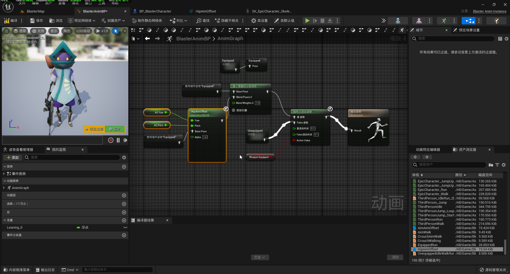The image size is (510, 274).
Task: Open 对比 diff dropdown
Action: 178,21
